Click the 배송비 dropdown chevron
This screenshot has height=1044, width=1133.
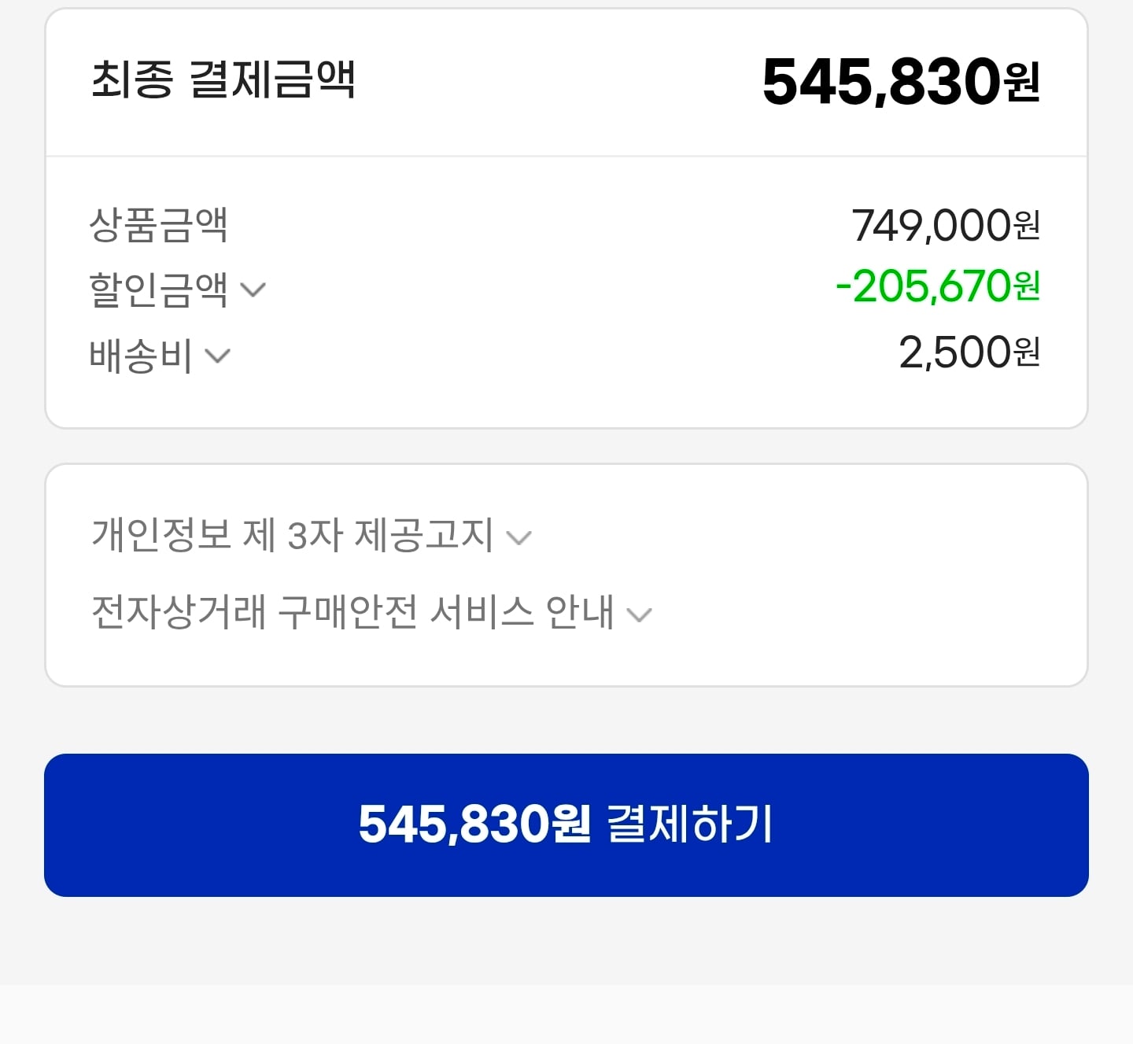coord(218,356)
